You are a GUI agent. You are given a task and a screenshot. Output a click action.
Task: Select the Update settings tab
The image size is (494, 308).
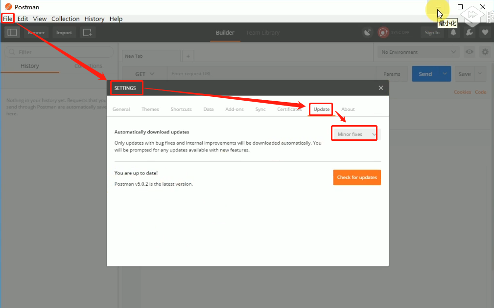(x=321, y=109)
